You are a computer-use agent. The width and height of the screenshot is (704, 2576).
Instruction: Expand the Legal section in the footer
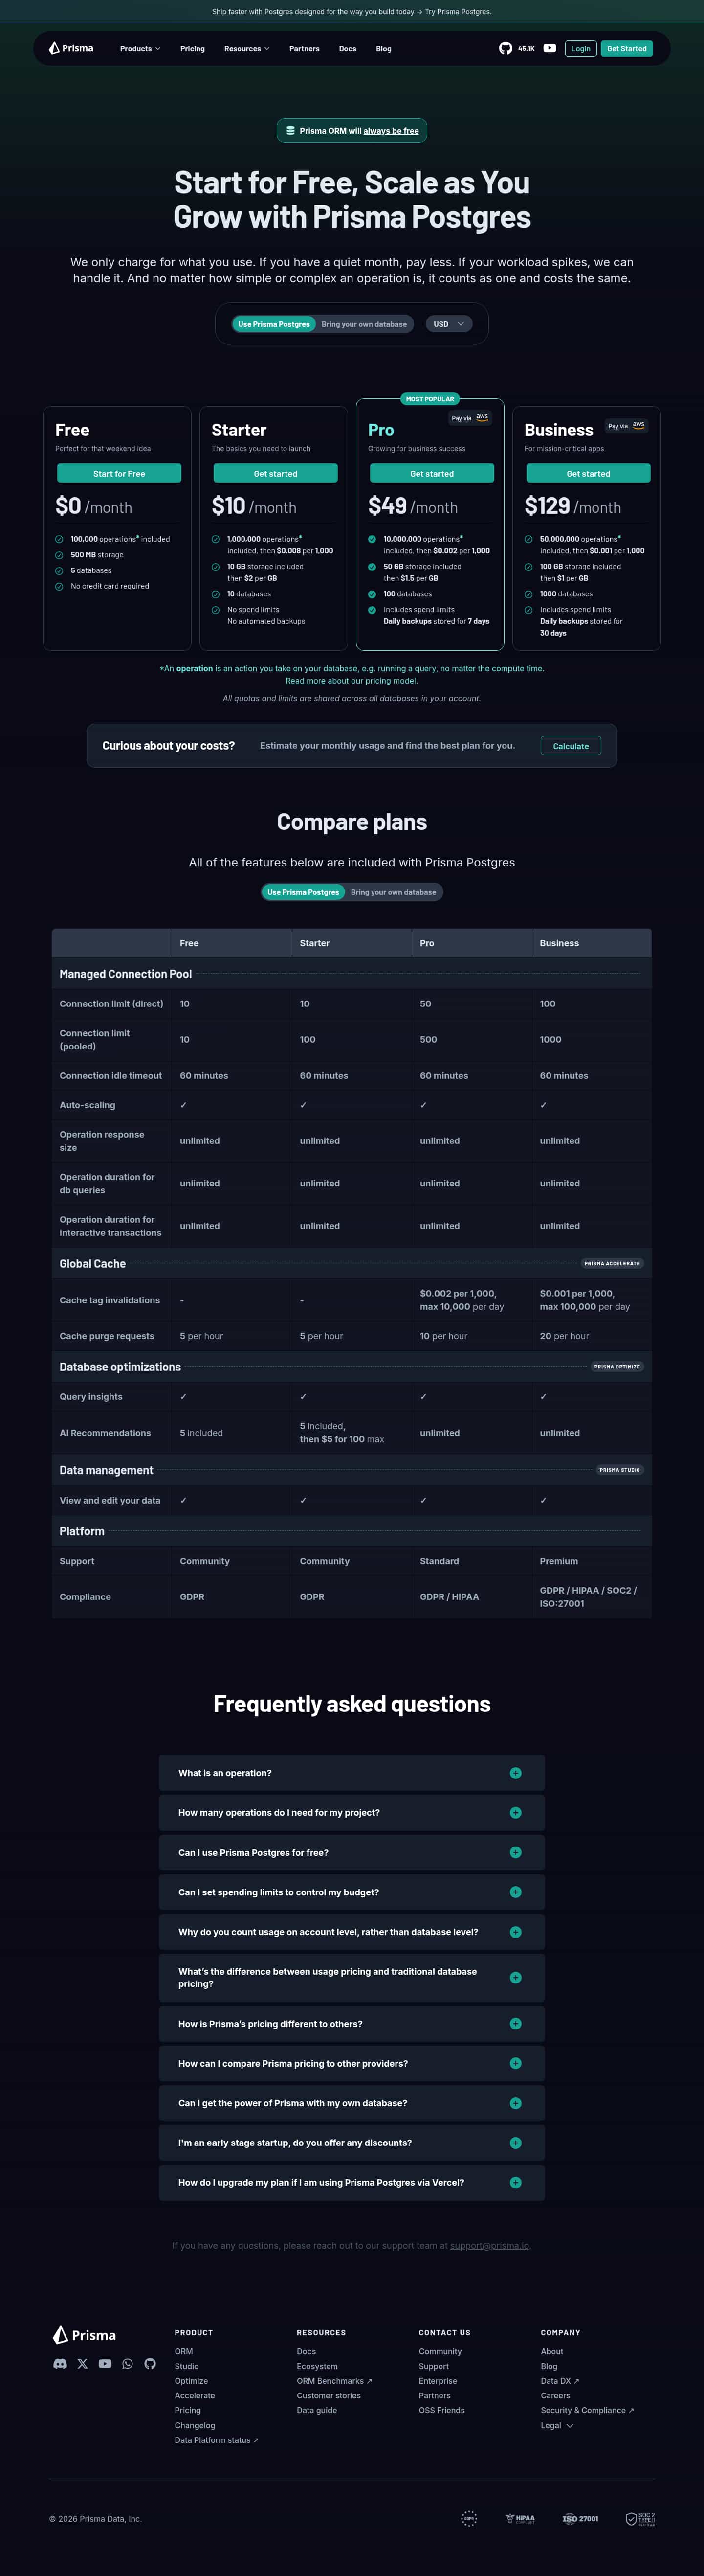(556, 2425)
